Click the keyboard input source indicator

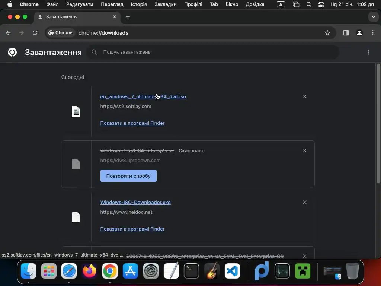pyautogui.click(x=281, y=4)
